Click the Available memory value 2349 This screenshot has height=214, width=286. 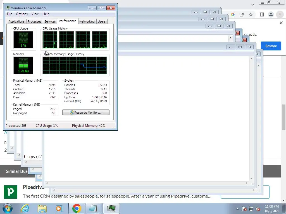coord(52,93)
